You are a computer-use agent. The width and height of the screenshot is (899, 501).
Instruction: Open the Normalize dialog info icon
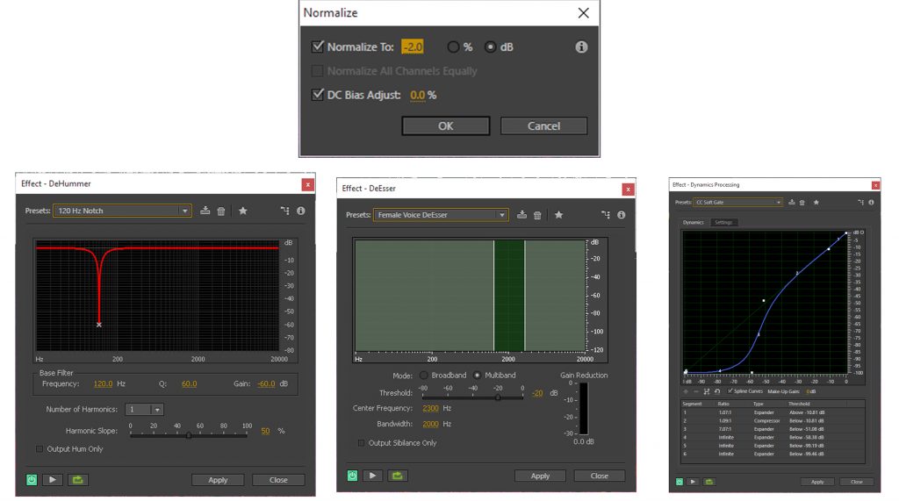pyautogui.click(x=581, y=47)
